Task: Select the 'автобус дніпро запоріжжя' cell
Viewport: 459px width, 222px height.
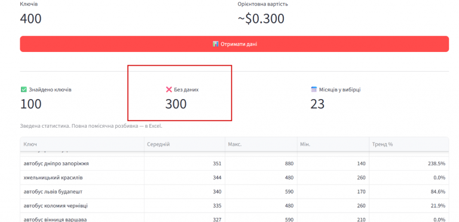Action: 82,164
